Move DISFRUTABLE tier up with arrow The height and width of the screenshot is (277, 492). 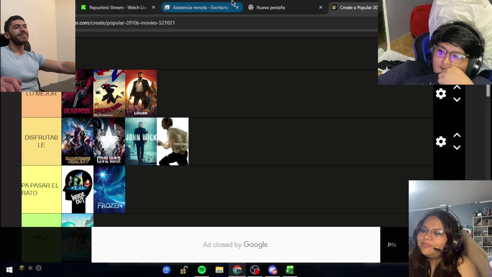tap(457, 135)
